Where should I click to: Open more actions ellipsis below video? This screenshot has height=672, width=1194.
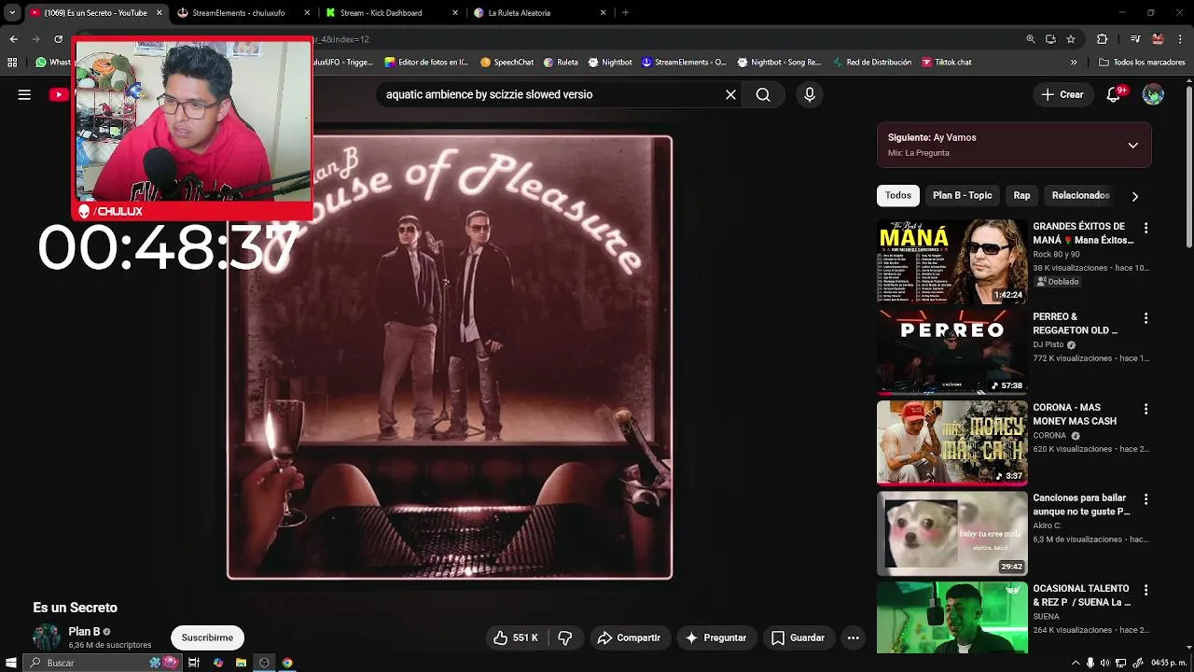pyautogui.click(x=853, y=637)
